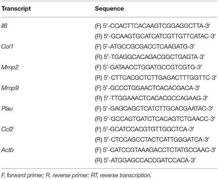
Task: Select the Actb transcript name
Action: 7,150
